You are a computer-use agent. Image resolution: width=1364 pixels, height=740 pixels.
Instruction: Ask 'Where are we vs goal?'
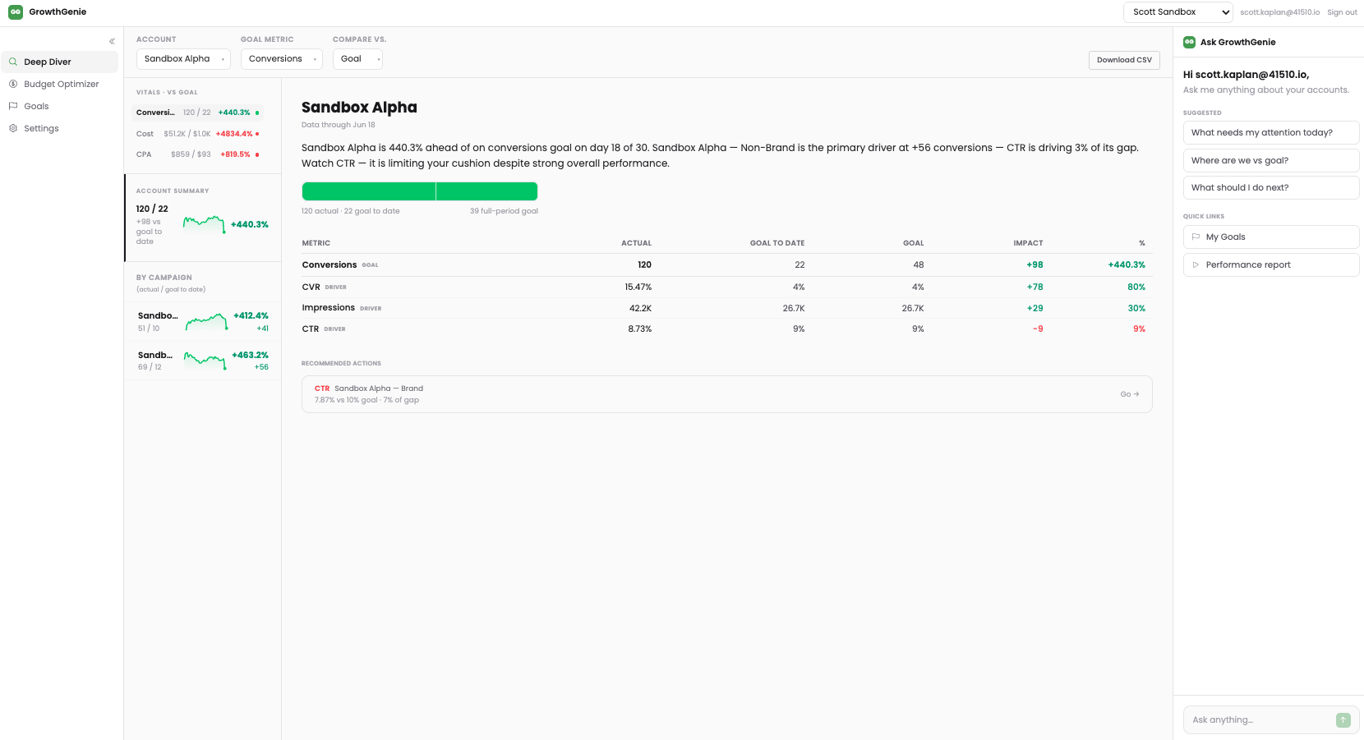[1271, 160]
